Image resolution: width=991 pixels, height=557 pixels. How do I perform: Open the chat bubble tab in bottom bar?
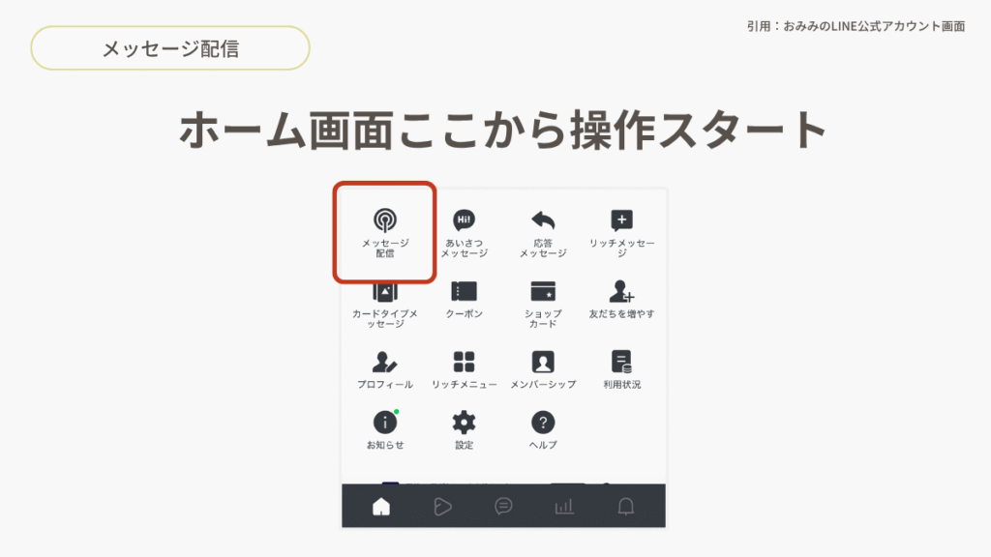coord(503,506)
